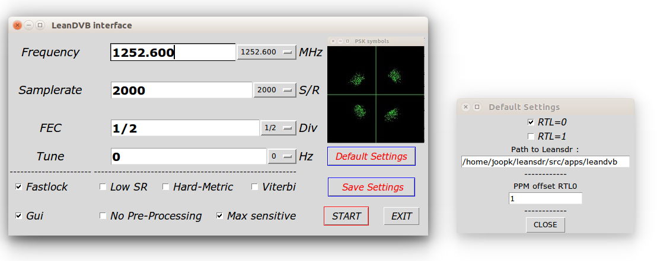Turn off Max sensitive checkbox

coord(219,216)
